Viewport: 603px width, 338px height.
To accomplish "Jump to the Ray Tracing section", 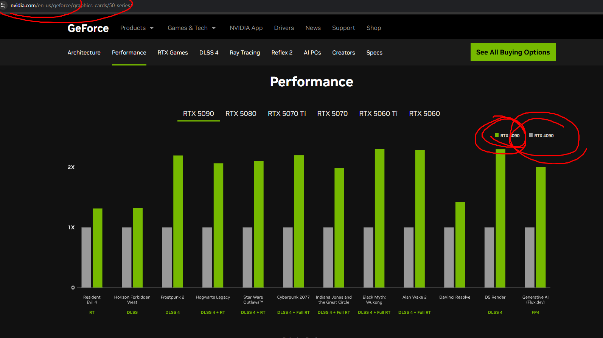I will coord(245,53).
